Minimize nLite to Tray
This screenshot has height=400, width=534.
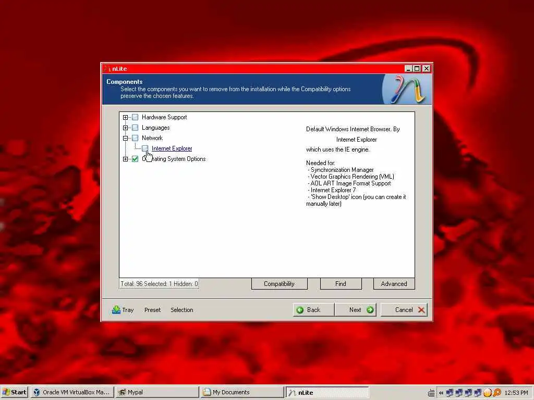(x=123, y=310)
